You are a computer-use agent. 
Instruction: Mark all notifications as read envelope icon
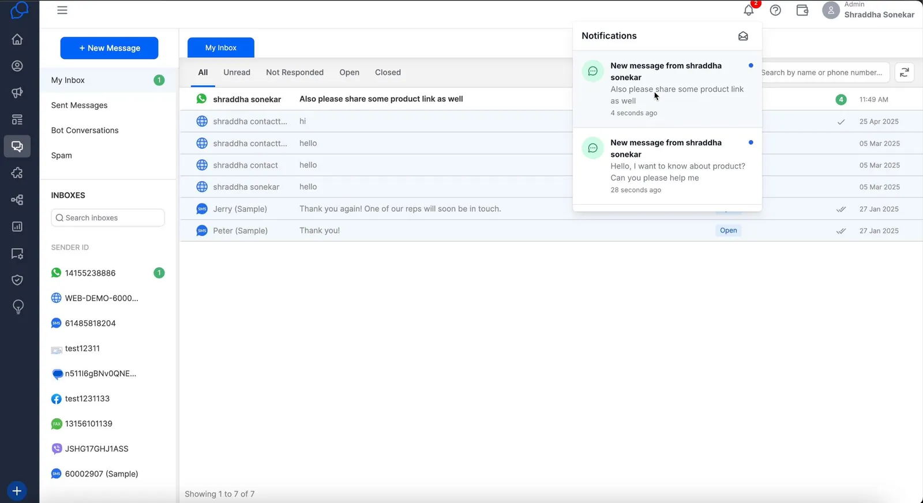coord(743,36)
